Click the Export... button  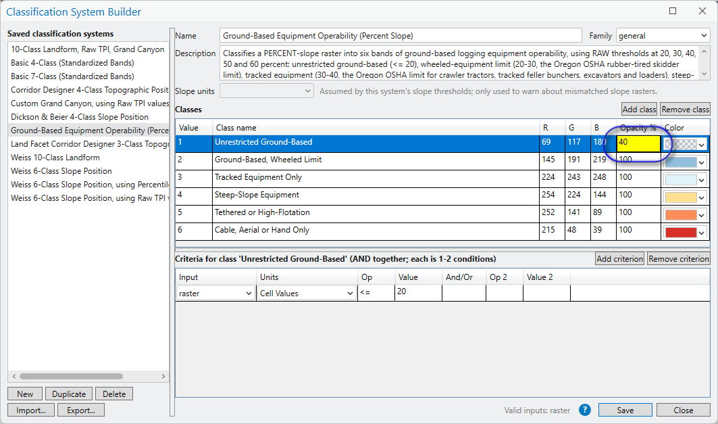[81, 410]
